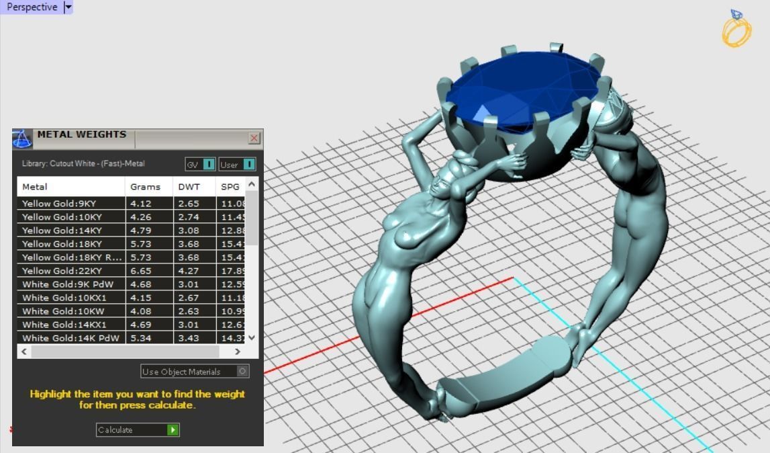Select the Yellow Gold:14KY row
770x453 pixels.
point(131,230)
